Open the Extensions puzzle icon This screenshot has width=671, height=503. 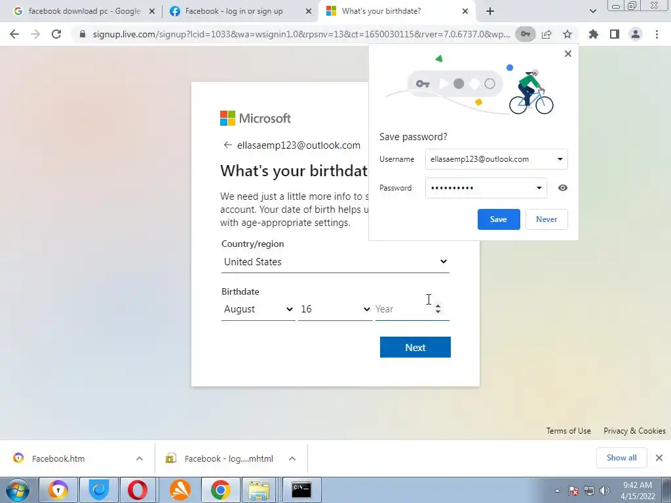pos(593,34)
